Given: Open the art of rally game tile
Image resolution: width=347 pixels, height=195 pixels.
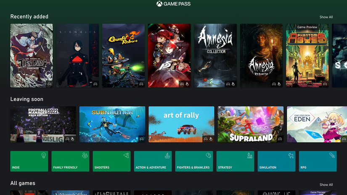Looking at the screenshot, I should tap(181, 124).
